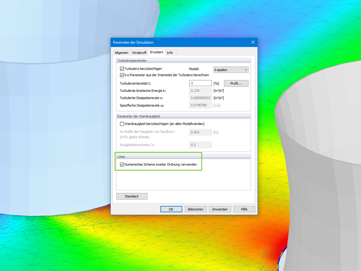Disable the "Turbulenz berücksichtigen" checkbox

122,69
